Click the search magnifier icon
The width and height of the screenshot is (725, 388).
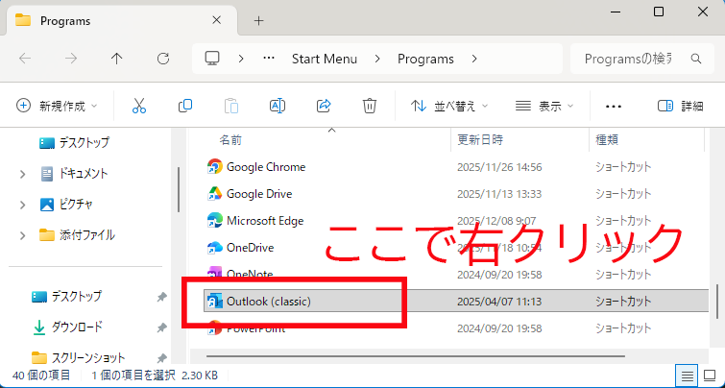click(695, 59)
